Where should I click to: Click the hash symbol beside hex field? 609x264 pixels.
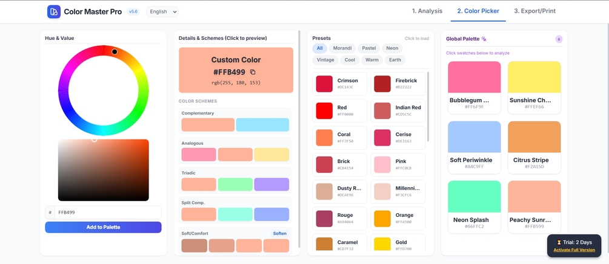(x=50, y=213)
